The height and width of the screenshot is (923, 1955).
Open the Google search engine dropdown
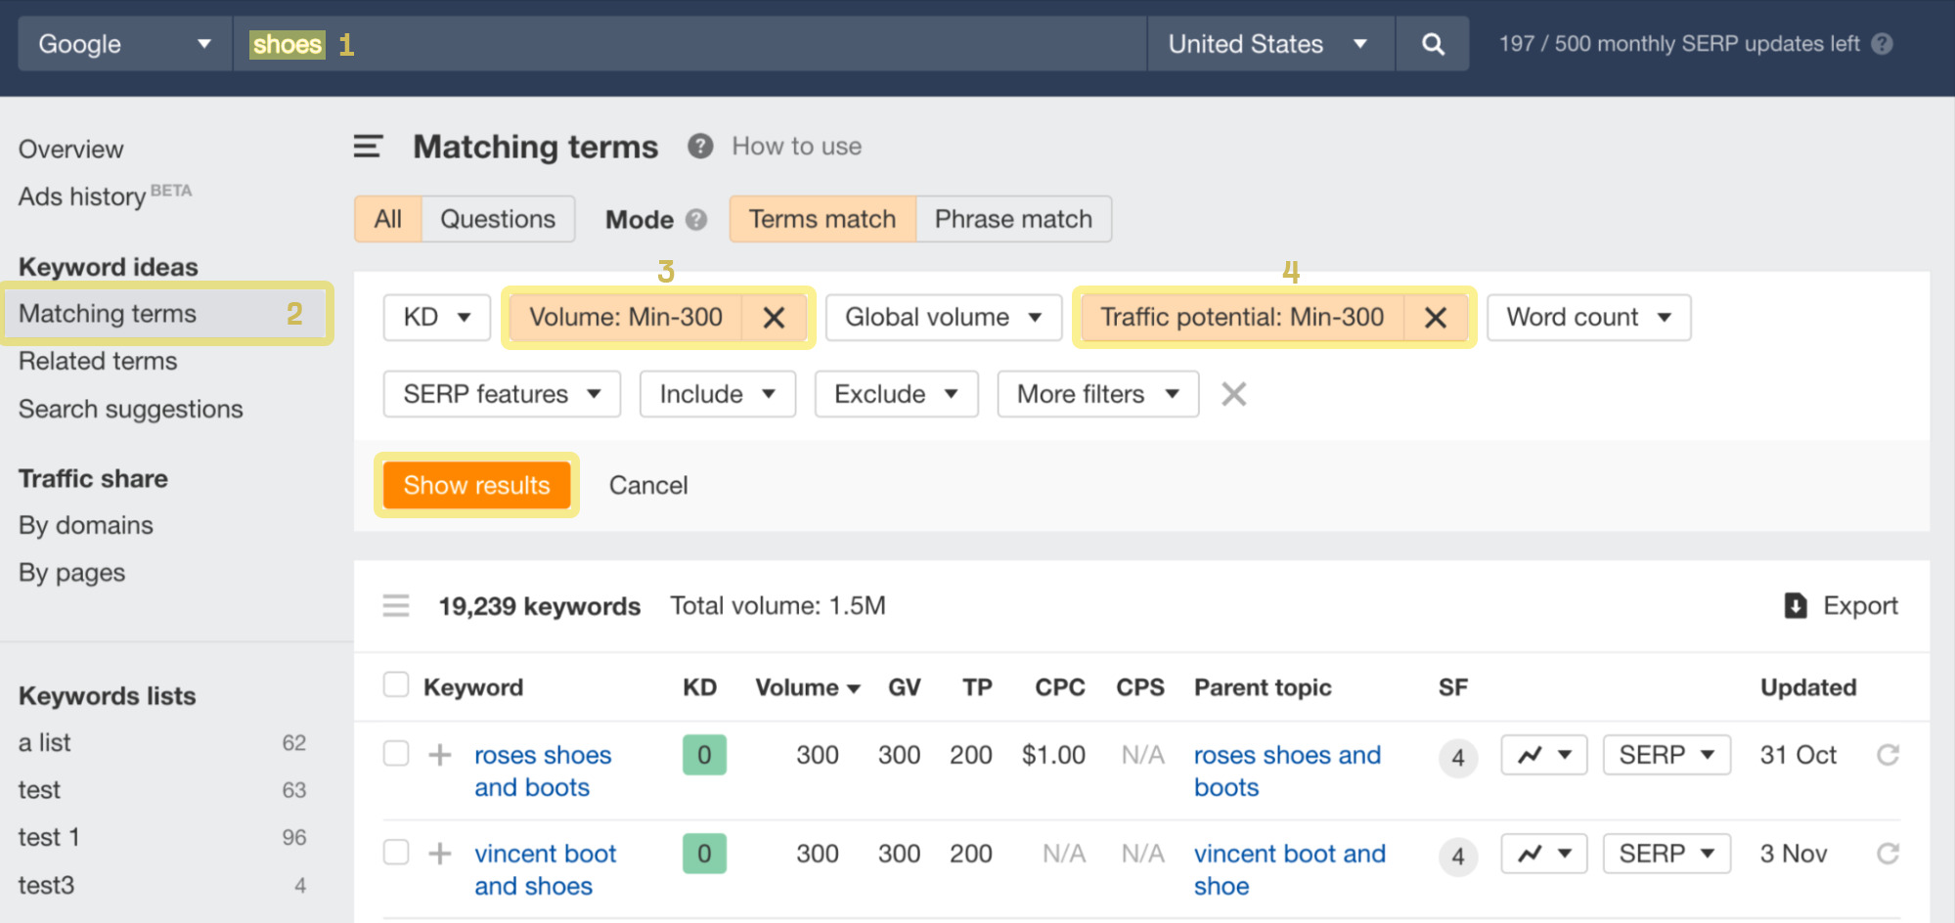tap(122, 43)
